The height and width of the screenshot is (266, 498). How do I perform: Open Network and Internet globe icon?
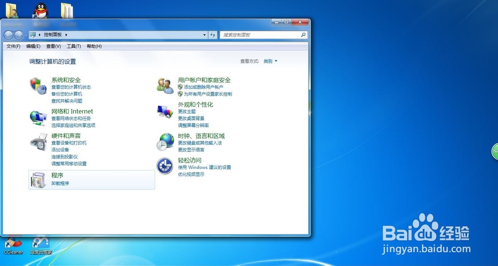38,118
